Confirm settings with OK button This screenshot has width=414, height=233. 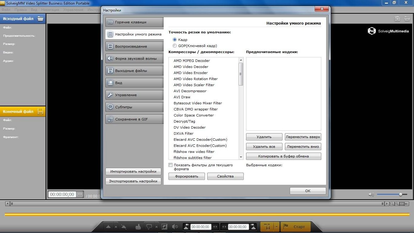(x=308, y=191)
